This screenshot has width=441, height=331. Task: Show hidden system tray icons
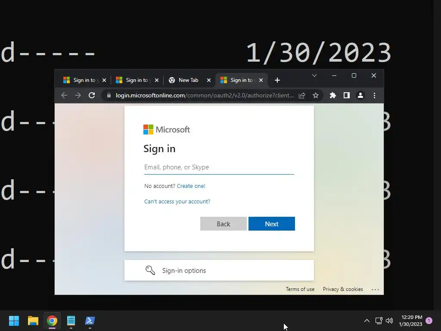(367, 321)
